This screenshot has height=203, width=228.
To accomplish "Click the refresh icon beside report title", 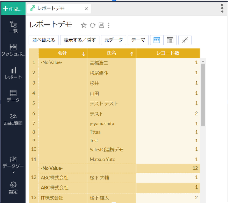I will coord(93,25).
